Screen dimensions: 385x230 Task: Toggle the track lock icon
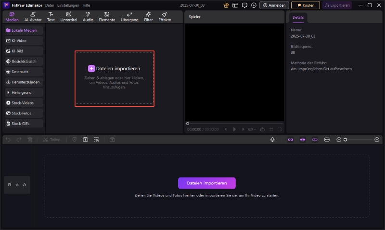tap(10, 185)
